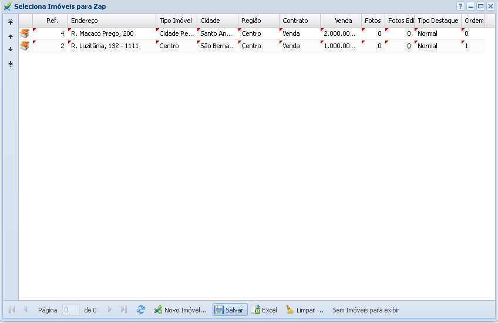Export the list using the Excel button
The height and width of the screenshot is (323, 498).
coord(264,309)
